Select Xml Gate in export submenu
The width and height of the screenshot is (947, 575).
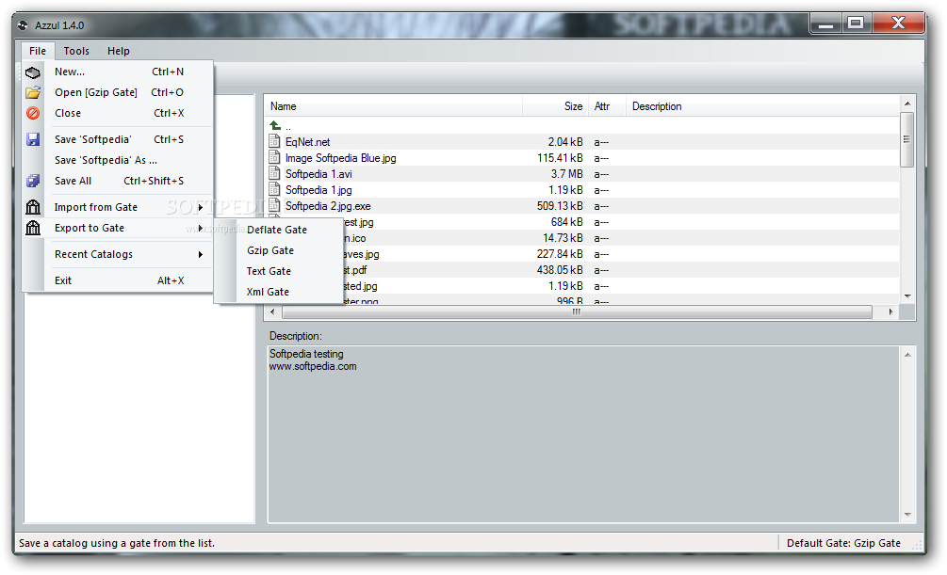[279, 292]
